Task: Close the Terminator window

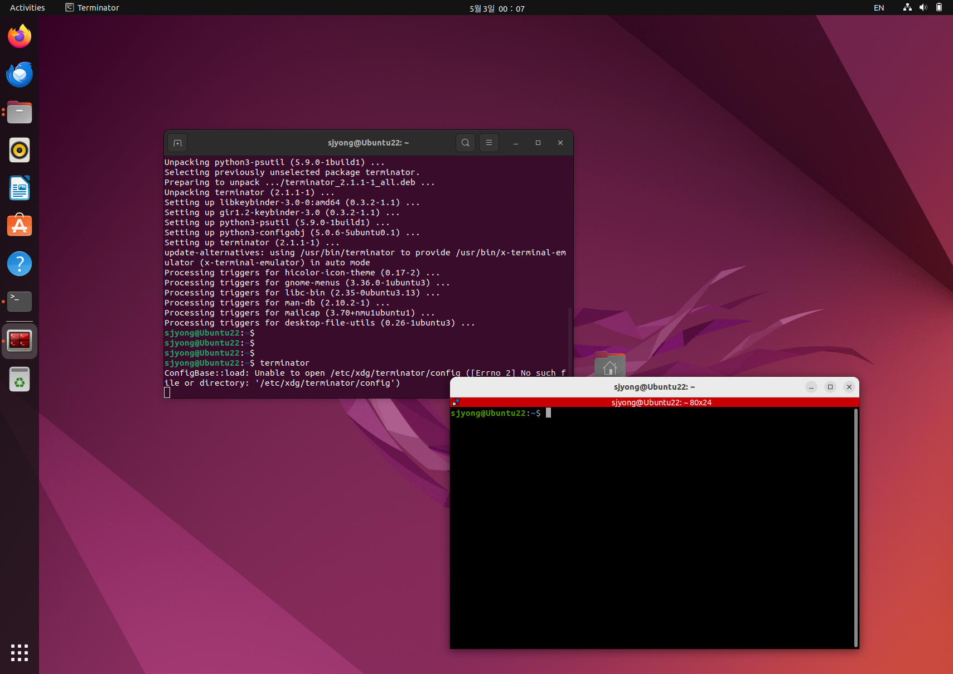Action: pos(849,387)
